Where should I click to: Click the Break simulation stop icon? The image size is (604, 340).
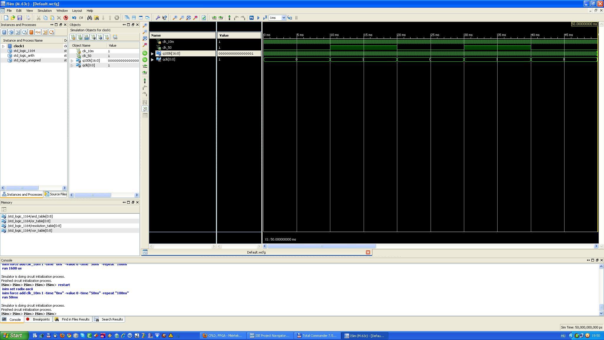click(x=296, y=18)
